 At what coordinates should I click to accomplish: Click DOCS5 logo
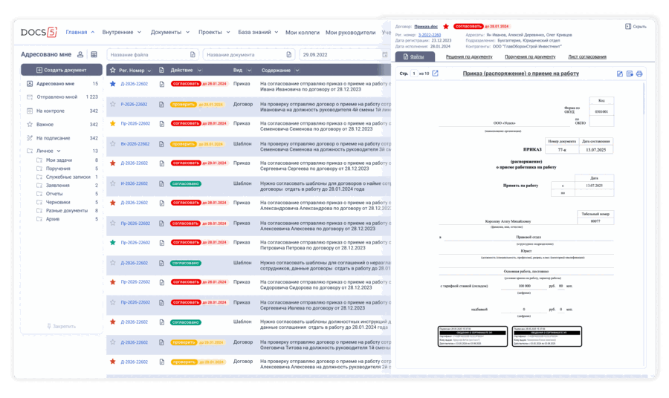tap(39, 32)
